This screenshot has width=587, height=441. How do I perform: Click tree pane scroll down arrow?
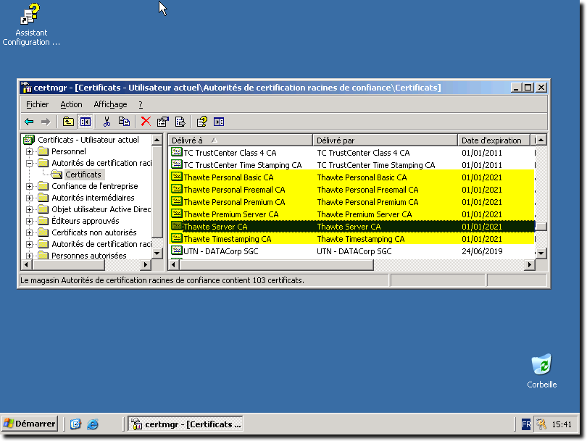157,253
